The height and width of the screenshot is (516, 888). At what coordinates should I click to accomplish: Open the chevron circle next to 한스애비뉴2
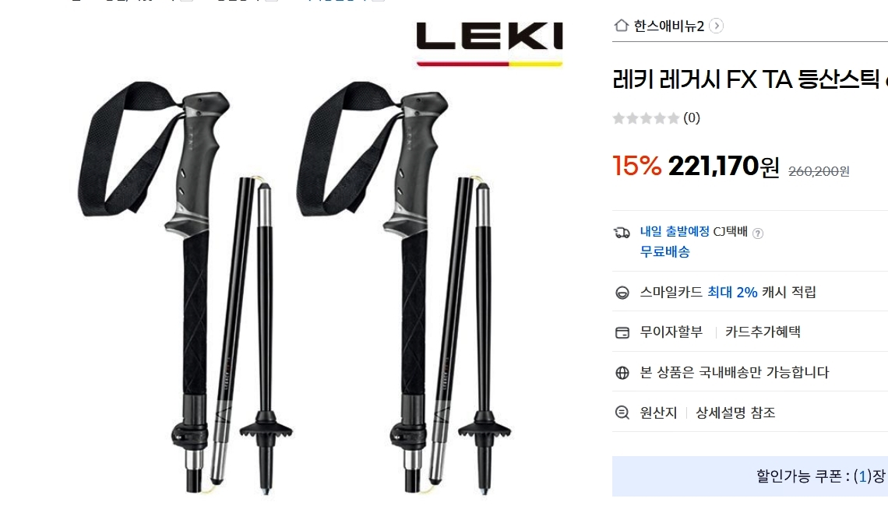pos(716,26)
